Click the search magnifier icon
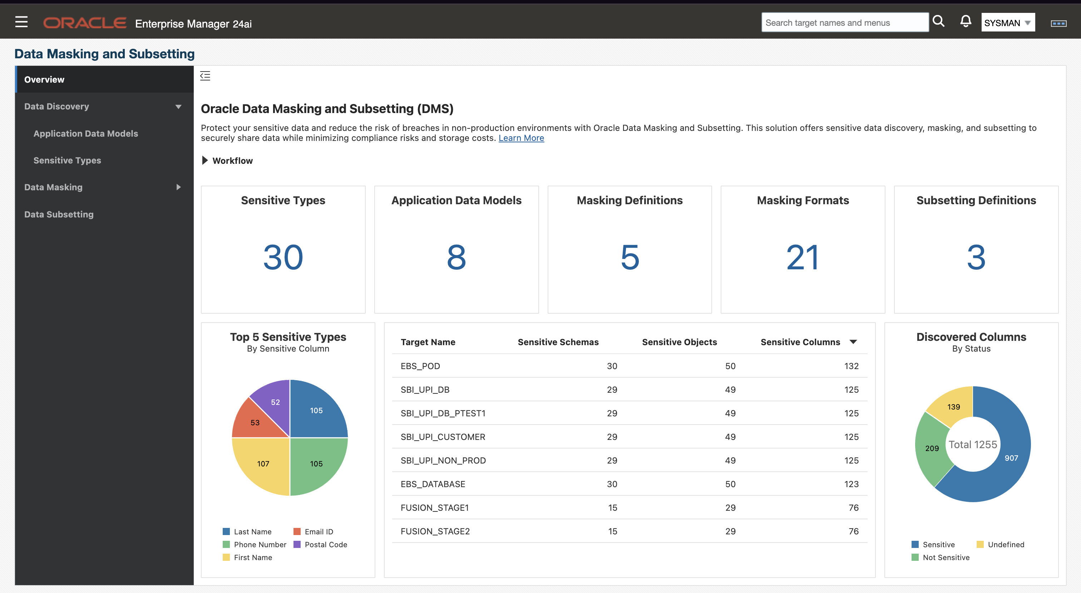Image resolution: width=1081 pixels, height=593 pixels. 938,21
